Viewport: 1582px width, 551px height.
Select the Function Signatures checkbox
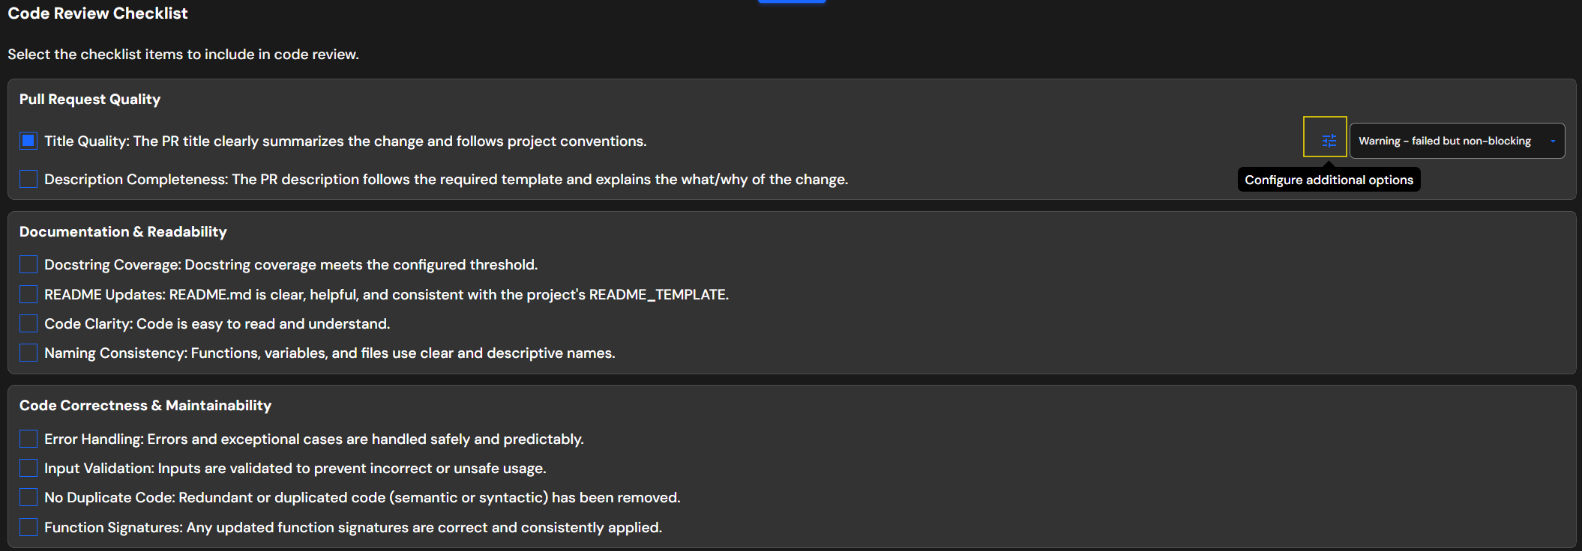28,526
